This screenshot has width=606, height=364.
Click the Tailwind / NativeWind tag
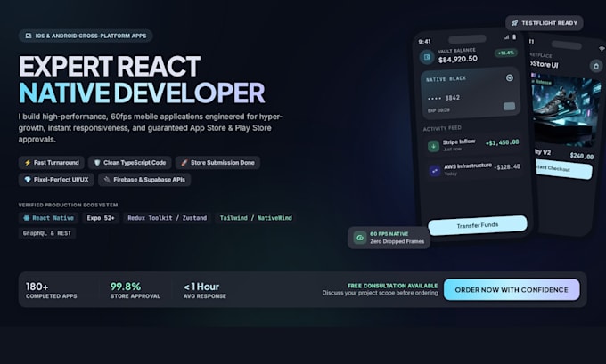coord(256,218)
